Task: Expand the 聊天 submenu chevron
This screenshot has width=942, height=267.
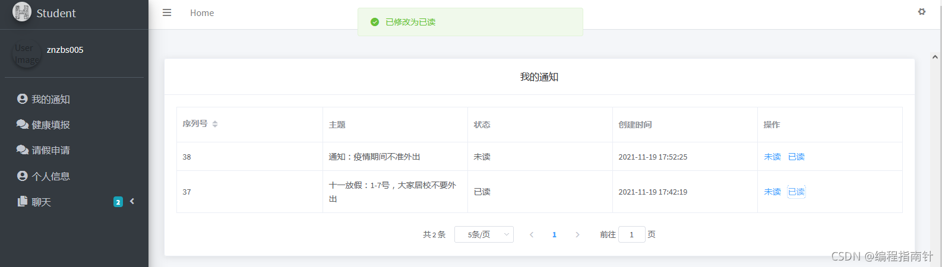Action: coord(132,201)
